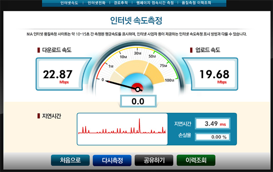
Task: Click the 다시측정 button to retest
Action: click(x=112, y=160)
